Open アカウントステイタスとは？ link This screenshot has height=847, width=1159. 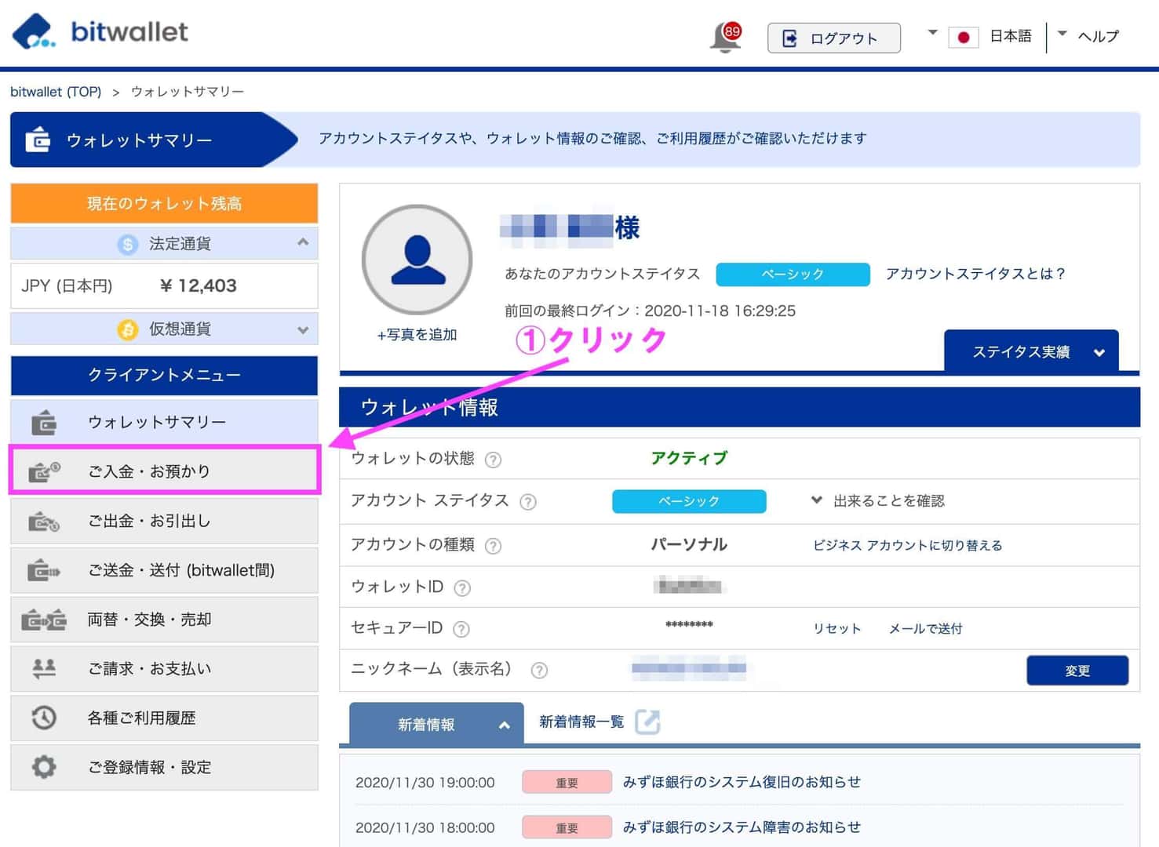coord(976,274)
